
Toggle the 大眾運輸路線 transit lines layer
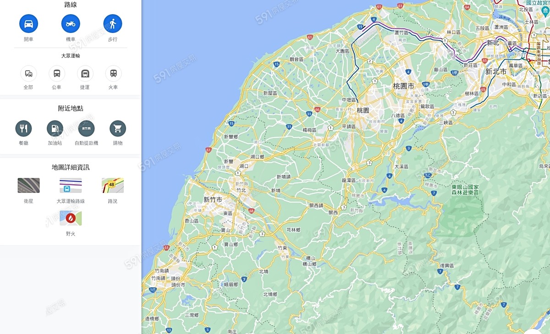coord(71,186)
